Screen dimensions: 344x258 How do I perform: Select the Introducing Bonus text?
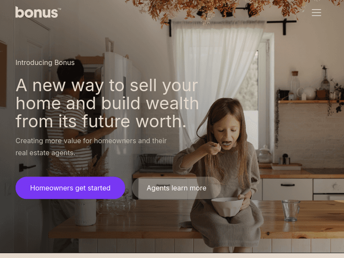tap(45, 63)
